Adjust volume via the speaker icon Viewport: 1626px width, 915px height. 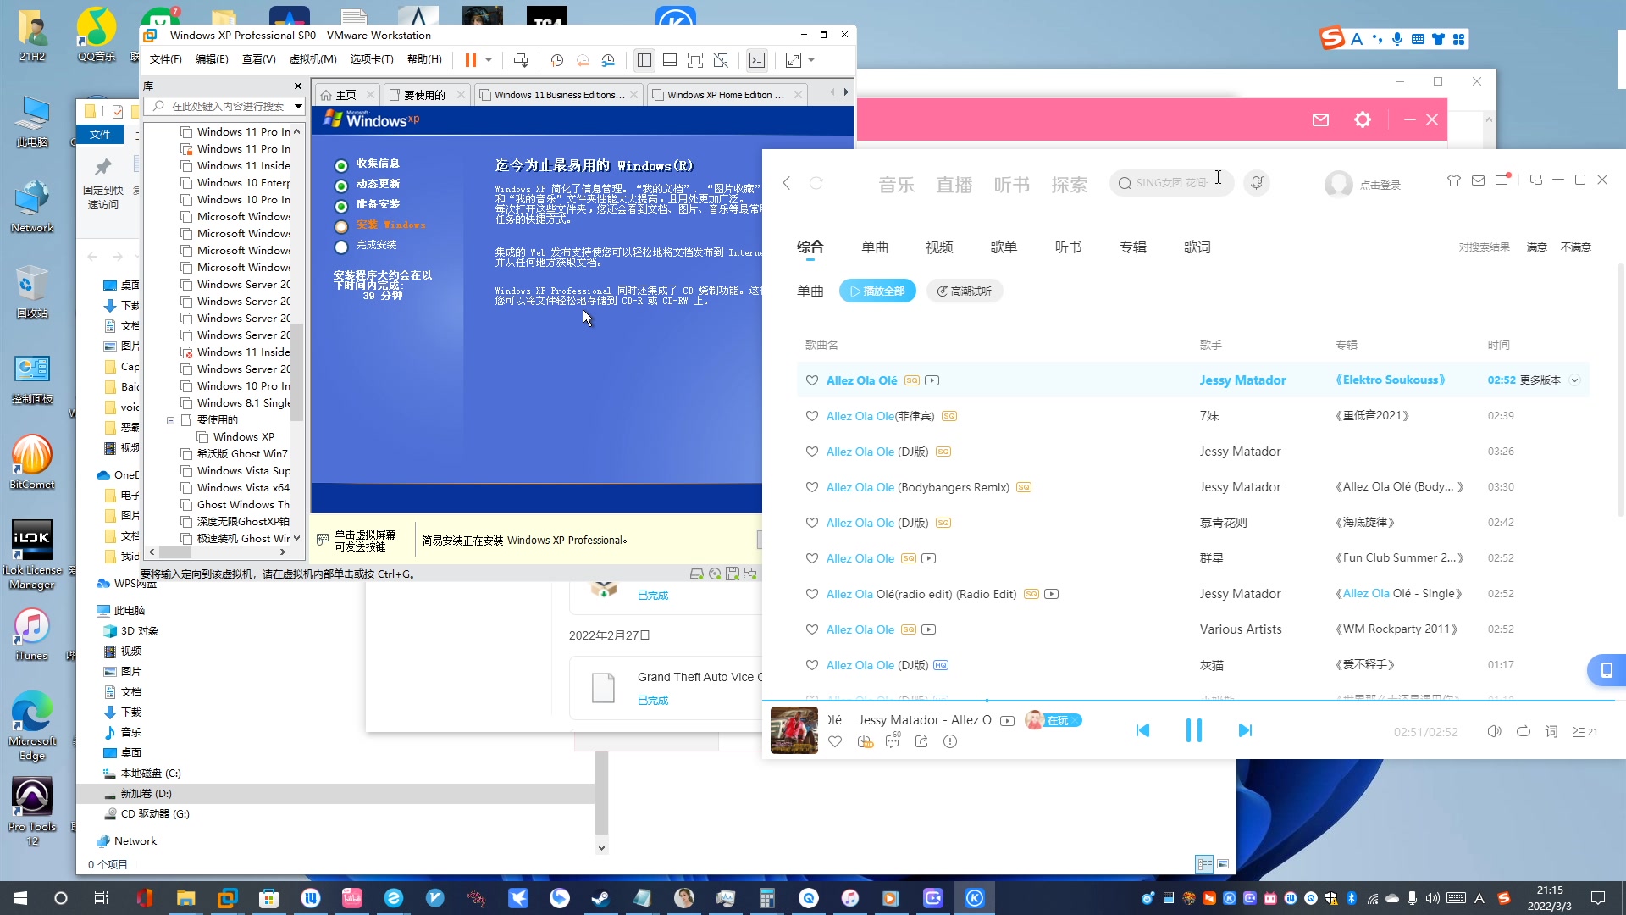coord(1494,731)
